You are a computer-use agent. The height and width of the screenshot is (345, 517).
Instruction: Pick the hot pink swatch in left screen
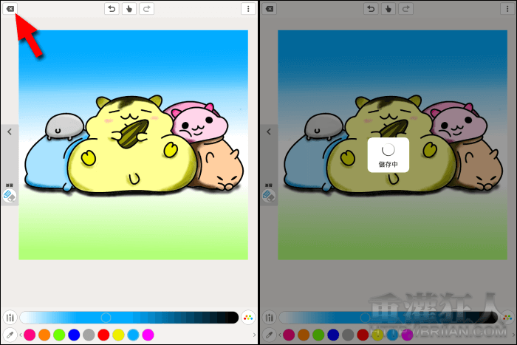pyautogui.click(x=30, y=335)
